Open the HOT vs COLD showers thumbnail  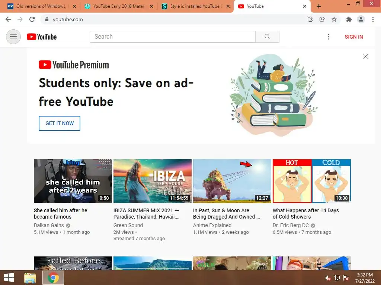pos(312,181)
